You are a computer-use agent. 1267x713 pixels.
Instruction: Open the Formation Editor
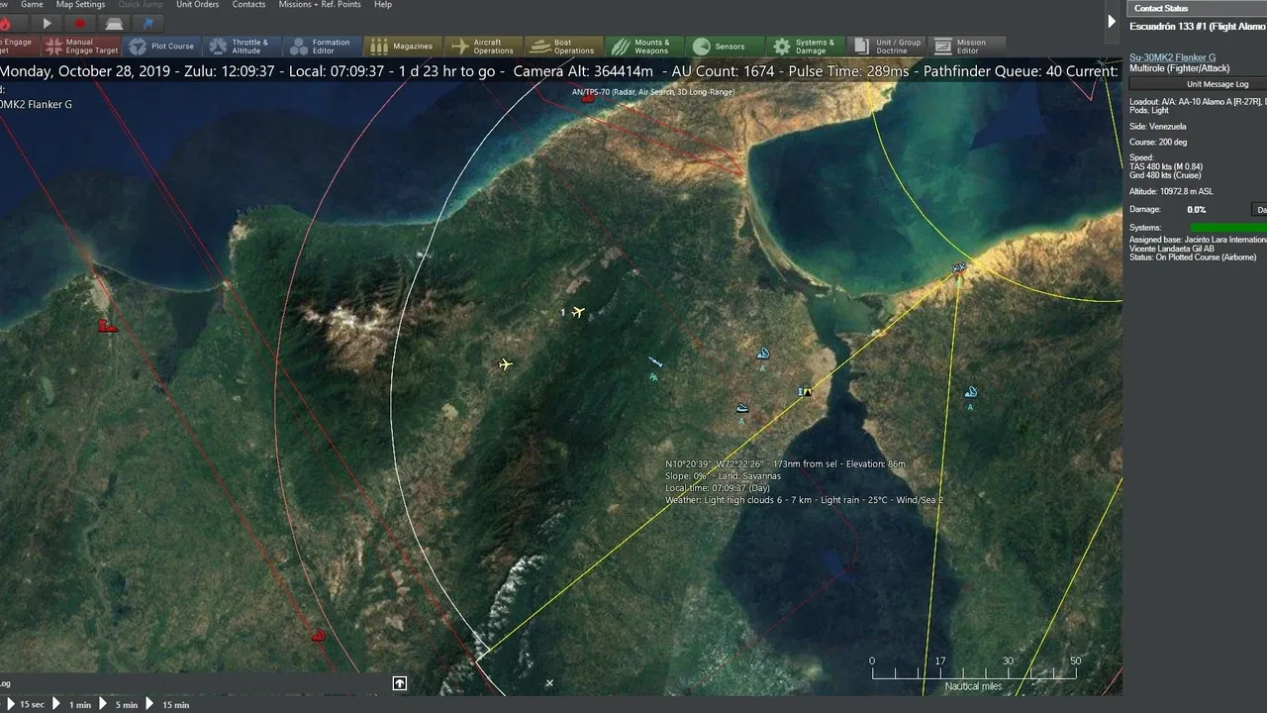pos(322,47)
